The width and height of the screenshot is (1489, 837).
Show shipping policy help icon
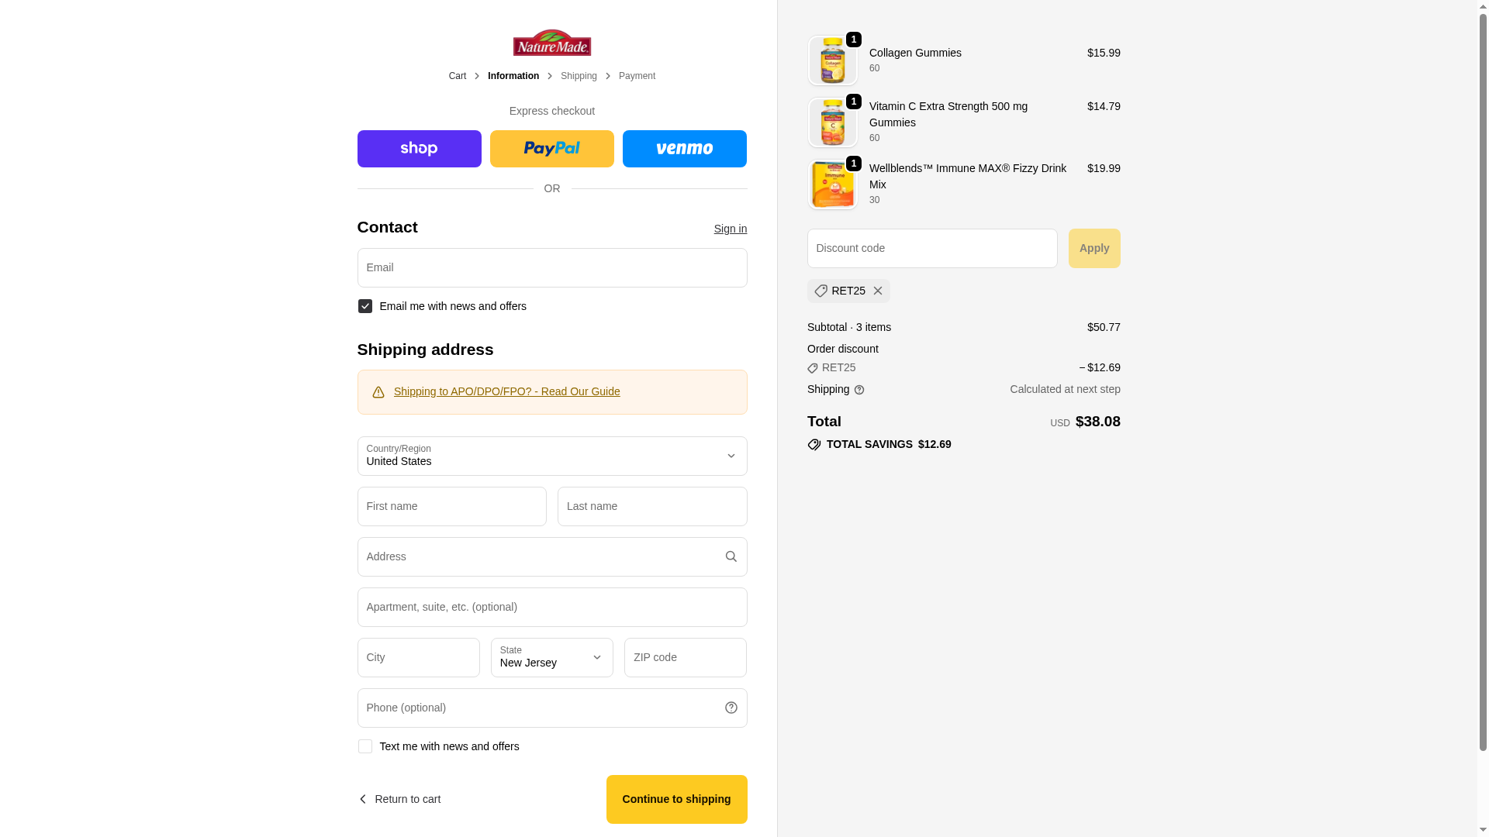pos(859,390)
